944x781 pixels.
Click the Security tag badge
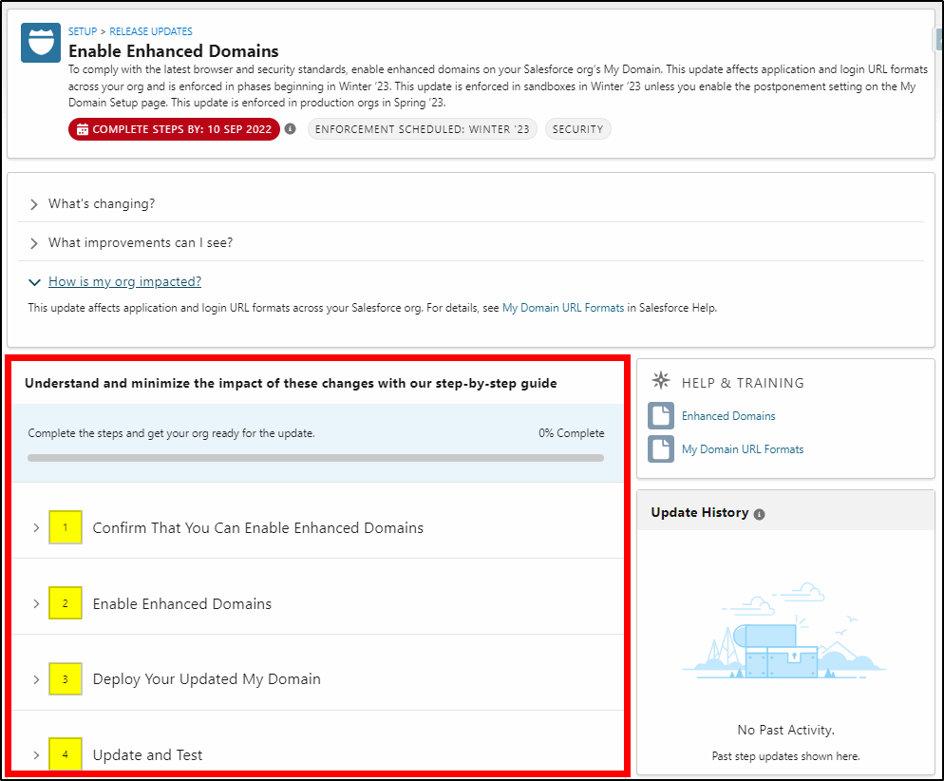tap(578, 129)
